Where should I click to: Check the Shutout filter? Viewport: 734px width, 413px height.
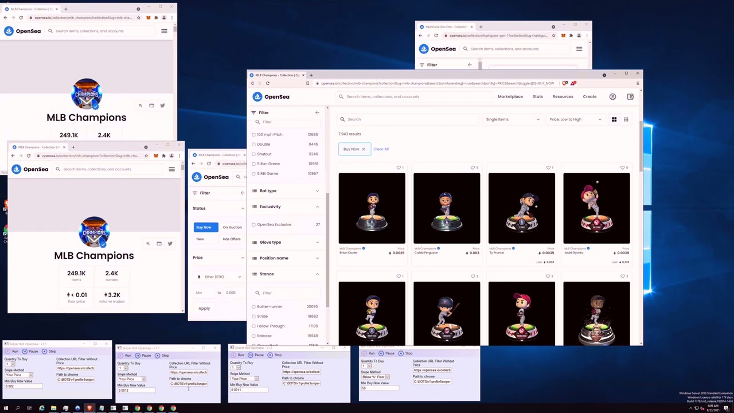coord(253,154)
